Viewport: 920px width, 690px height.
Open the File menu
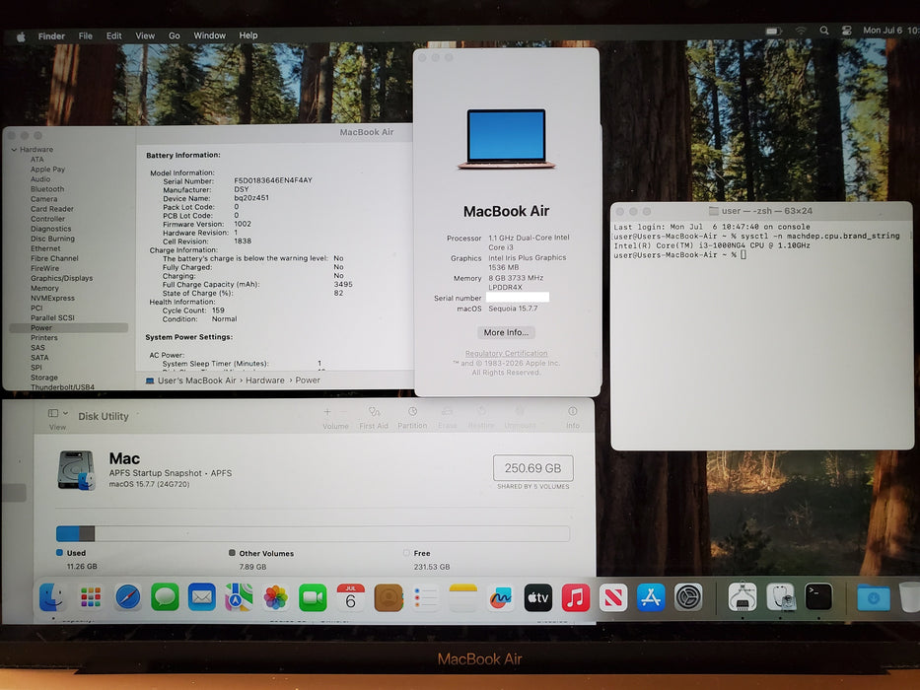[x=86, y=35]
